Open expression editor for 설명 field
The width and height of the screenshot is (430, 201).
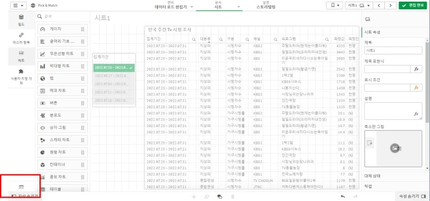416,114
